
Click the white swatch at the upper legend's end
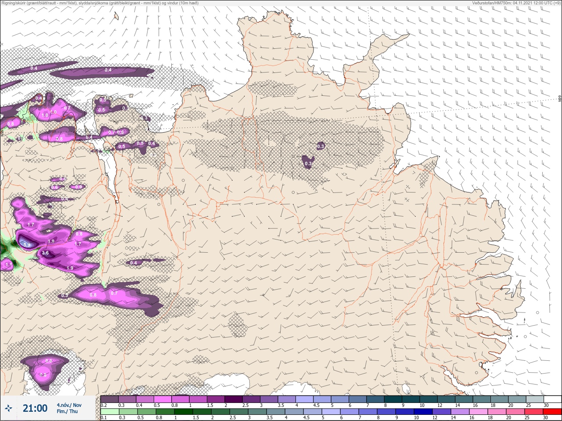tap(553, 399)
